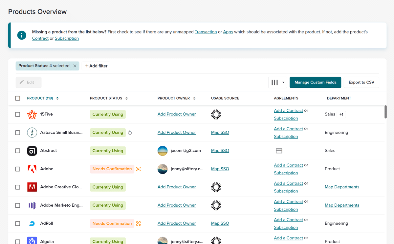Click Needs Confirmation status for Adobe
The height and width of the screenshot is (244, 394).
(x=112, y=169)
